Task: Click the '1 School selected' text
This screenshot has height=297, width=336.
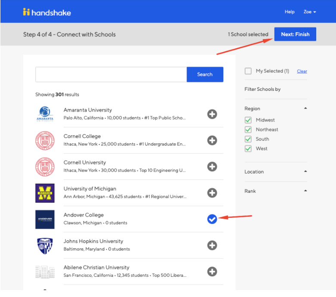Action: tap(248, 34)
